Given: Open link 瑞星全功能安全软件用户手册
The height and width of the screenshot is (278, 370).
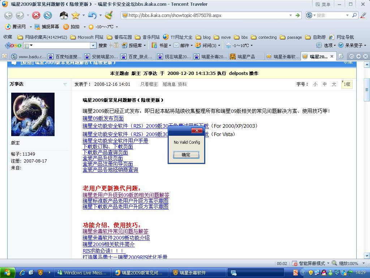Looking at the screenshot, I should click(x=115, y=141).
